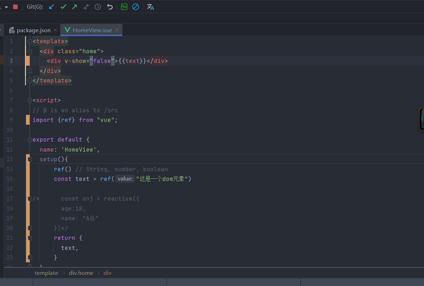Screen dimensions: 424x286
Task: Click fold end marker on line 23
Action: [x=30, y=257]
